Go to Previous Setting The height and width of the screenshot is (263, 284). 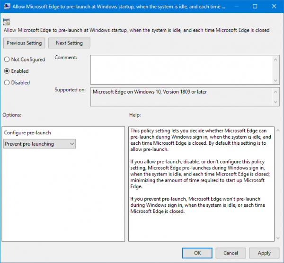pos(24,43)
